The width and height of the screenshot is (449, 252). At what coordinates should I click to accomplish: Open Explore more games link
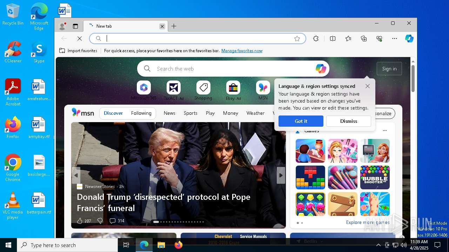(368, 222)
